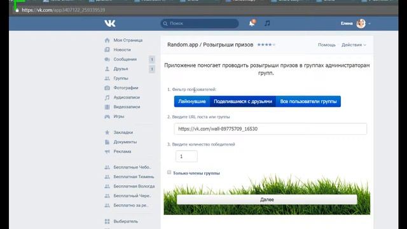The width and height of the screenshot is (407, 229).
Task: Click the news icon beside Новости
Action: pos(107,50)
